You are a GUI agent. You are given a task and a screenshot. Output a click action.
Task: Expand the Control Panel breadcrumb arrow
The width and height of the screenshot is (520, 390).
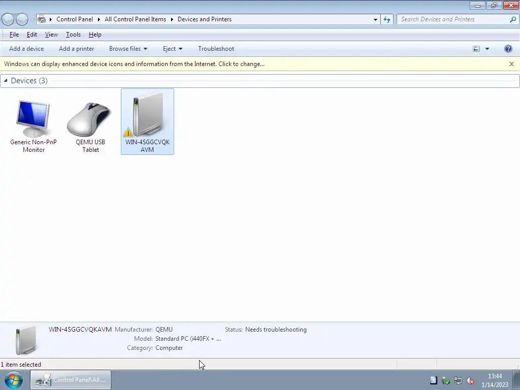click(99, 20)
